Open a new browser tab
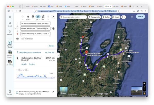Viewport: 154px width, 105px height. click(x=137, y=6)
